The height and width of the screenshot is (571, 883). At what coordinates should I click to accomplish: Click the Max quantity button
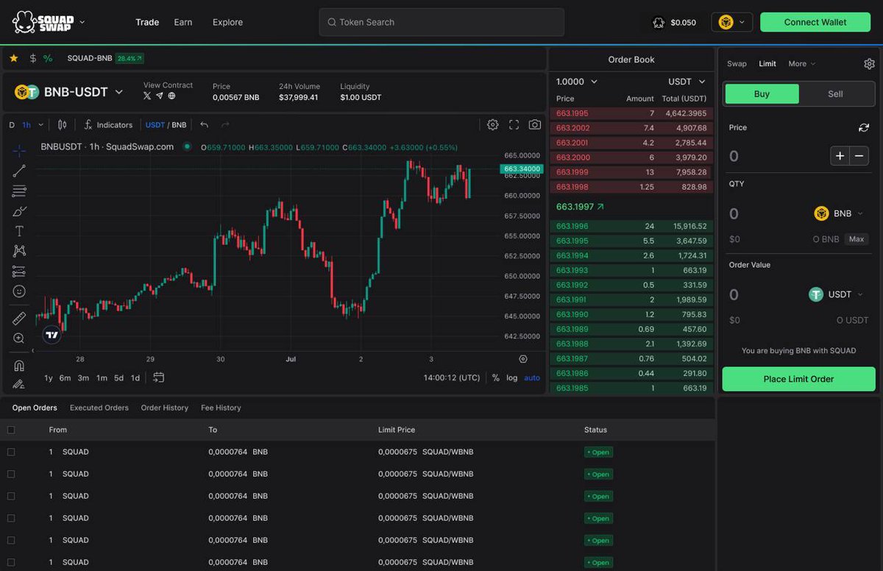tap(857, 239)
